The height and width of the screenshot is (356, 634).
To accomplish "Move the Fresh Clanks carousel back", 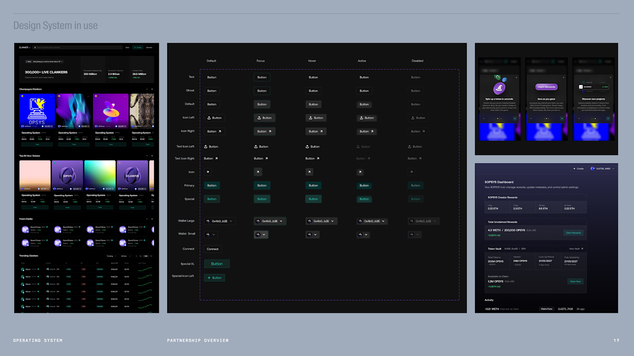I will tap(147, 219).
